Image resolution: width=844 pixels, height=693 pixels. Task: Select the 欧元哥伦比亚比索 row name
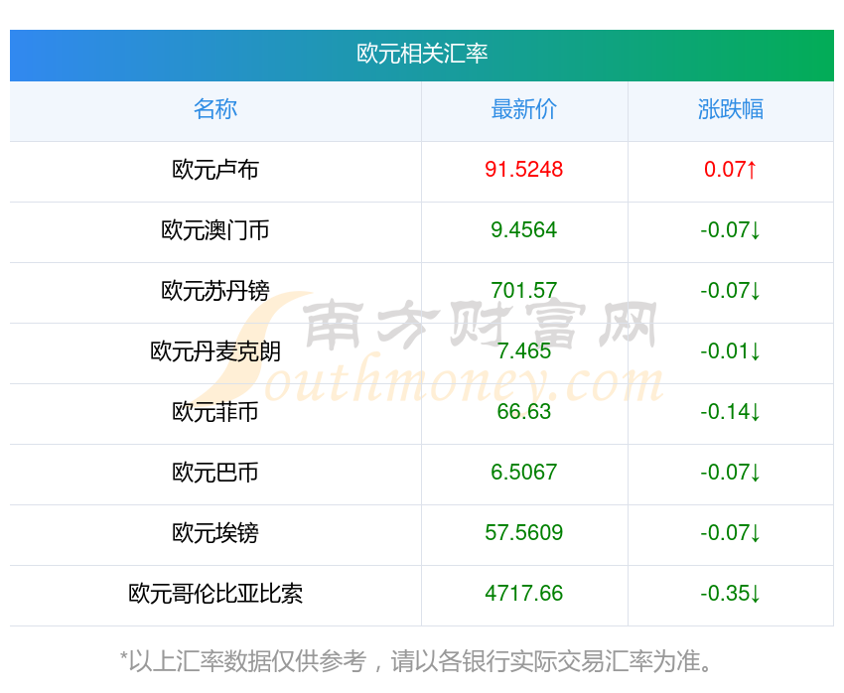point(215,594)
